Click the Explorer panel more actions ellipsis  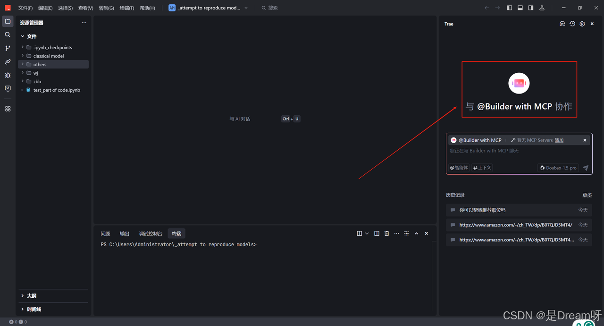[84, 23]
